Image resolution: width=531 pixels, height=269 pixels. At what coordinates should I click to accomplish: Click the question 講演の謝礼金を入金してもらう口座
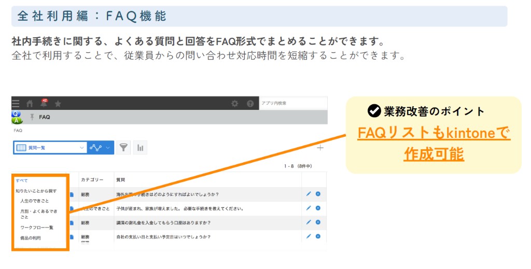click(163, 223)
